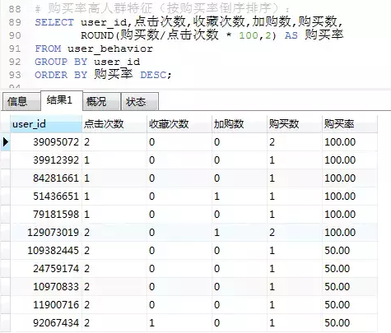
Task: Click the 点击次数 column header
Action: 114,124
